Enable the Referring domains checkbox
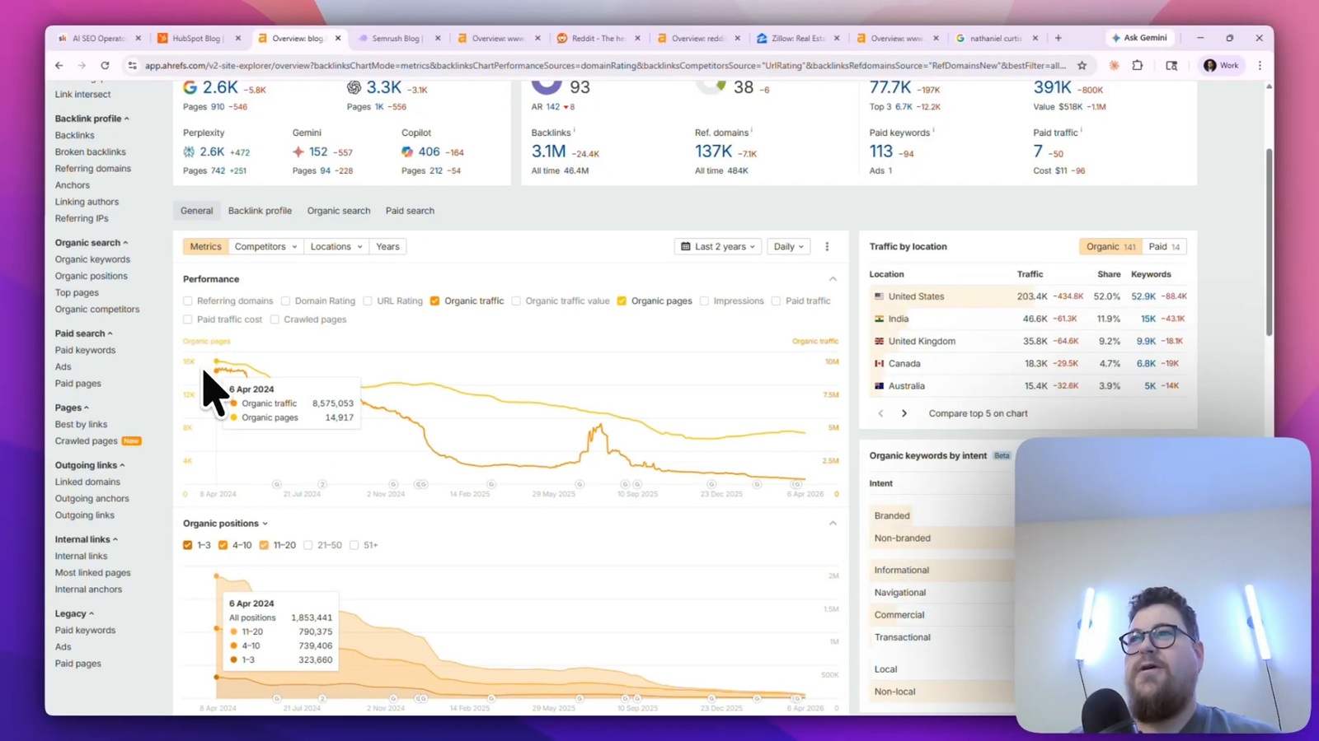 click(x=188, y=301)
